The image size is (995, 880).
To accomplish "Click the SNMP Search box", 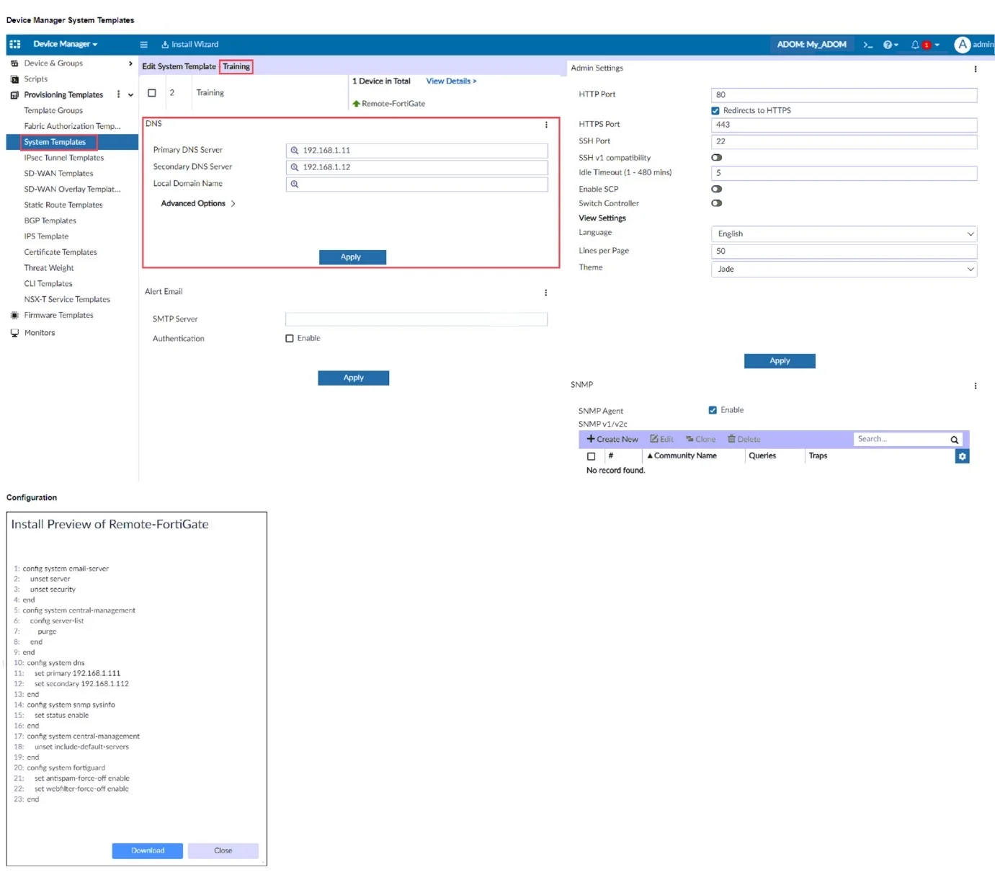I will tap(901, 440).
